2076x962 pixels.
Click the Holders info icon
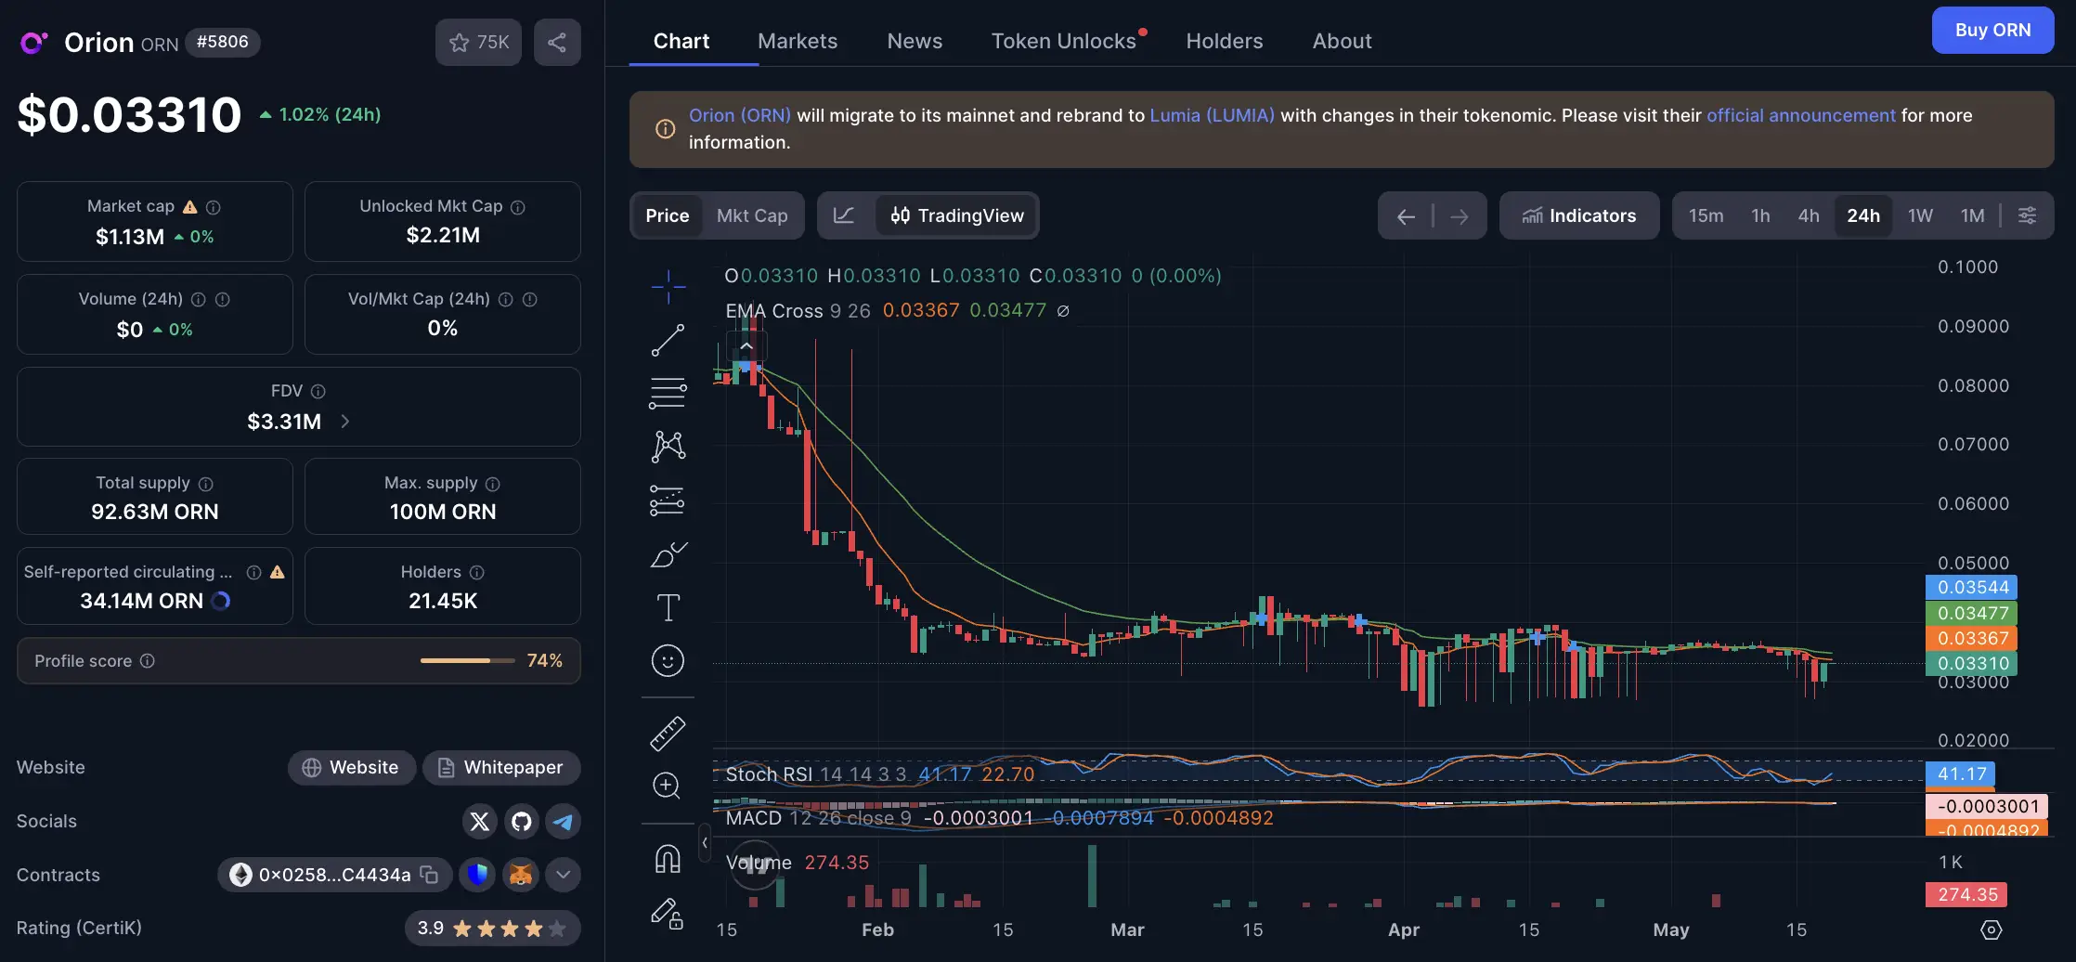coord(476,573)
